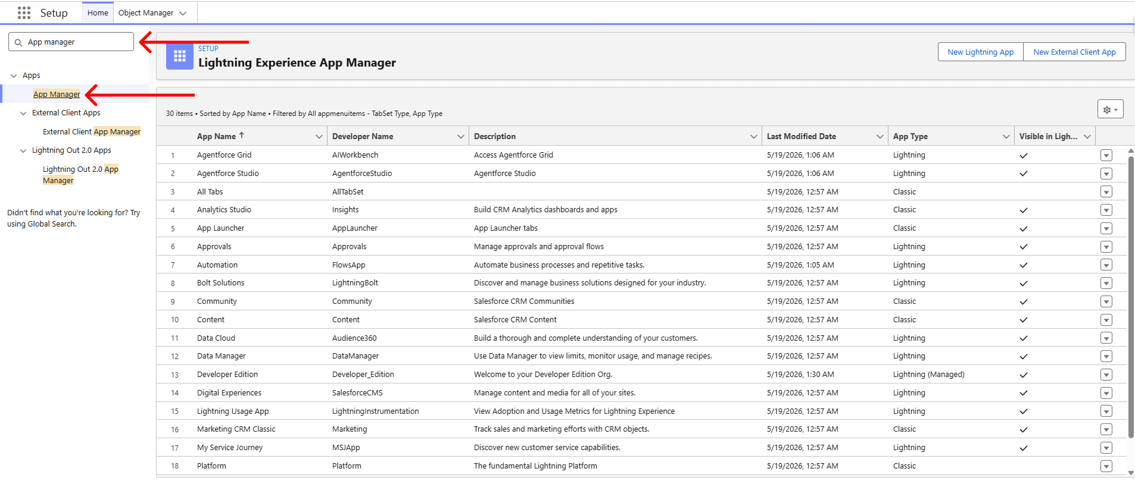This screenshot has height=481, width=1135.
Task: Open Last Modified Date column menu chevron
Action: tap(880, 137)
